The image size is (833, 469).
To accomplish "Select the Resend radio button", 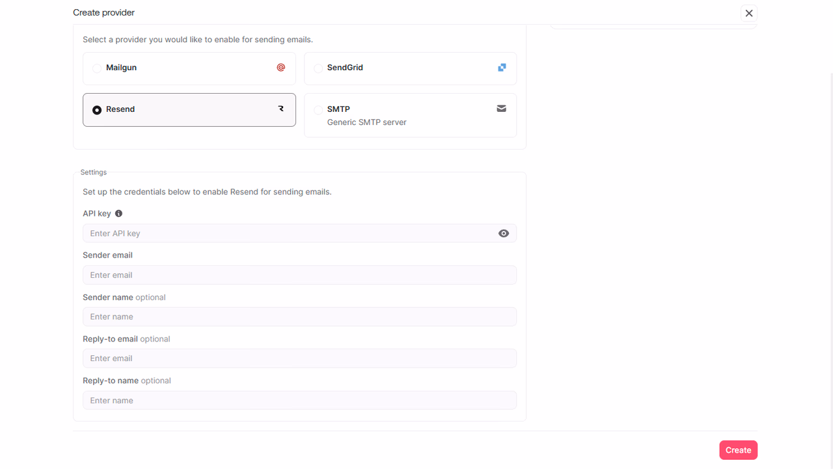I will pyautogui.click(x=97, y=110).
